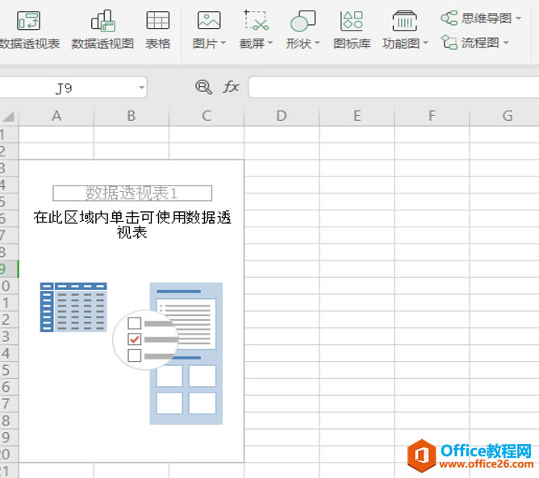Expand the 功能图 dropdown arrow

pos(425,43)
